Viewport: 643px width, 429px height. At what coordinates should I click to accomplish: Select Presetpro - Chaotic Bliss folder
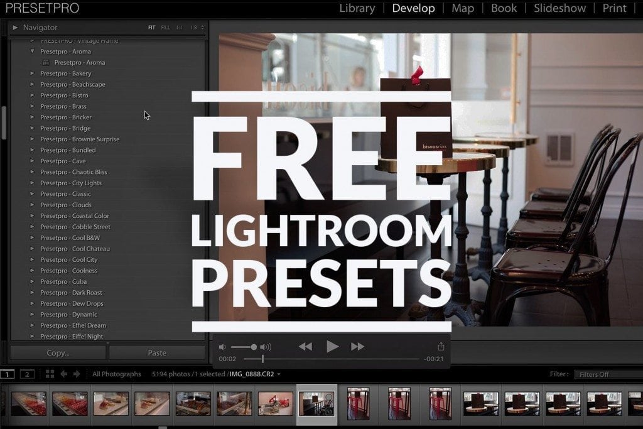coord(73,172)
